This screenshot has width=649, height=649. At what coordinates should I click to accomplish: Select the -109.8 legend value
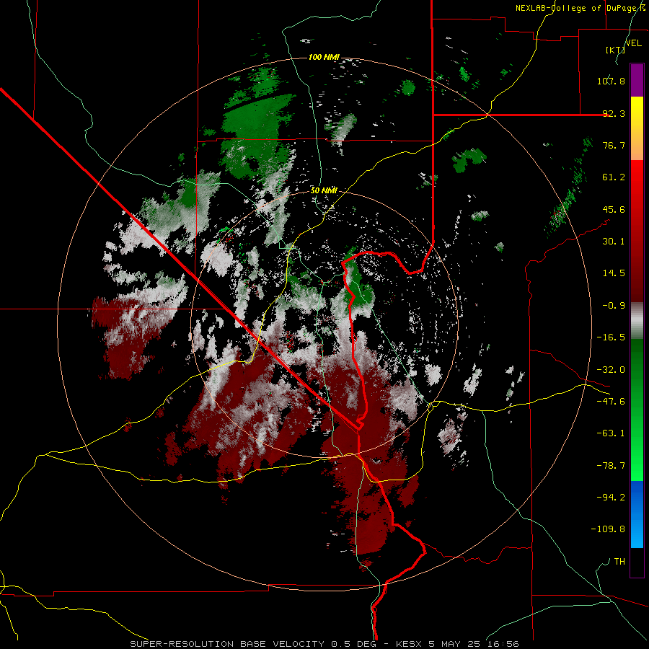tap(608, 529)
